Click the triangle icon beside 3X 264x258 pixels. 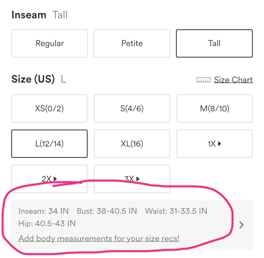pos(138,179)
